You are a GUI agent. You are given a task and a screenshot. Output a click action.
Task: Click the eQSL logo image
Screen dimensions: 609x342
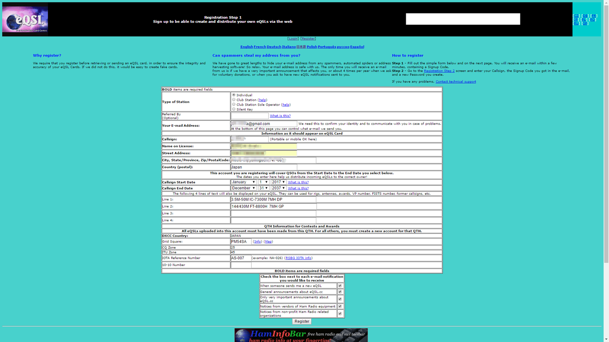(25, 19)
